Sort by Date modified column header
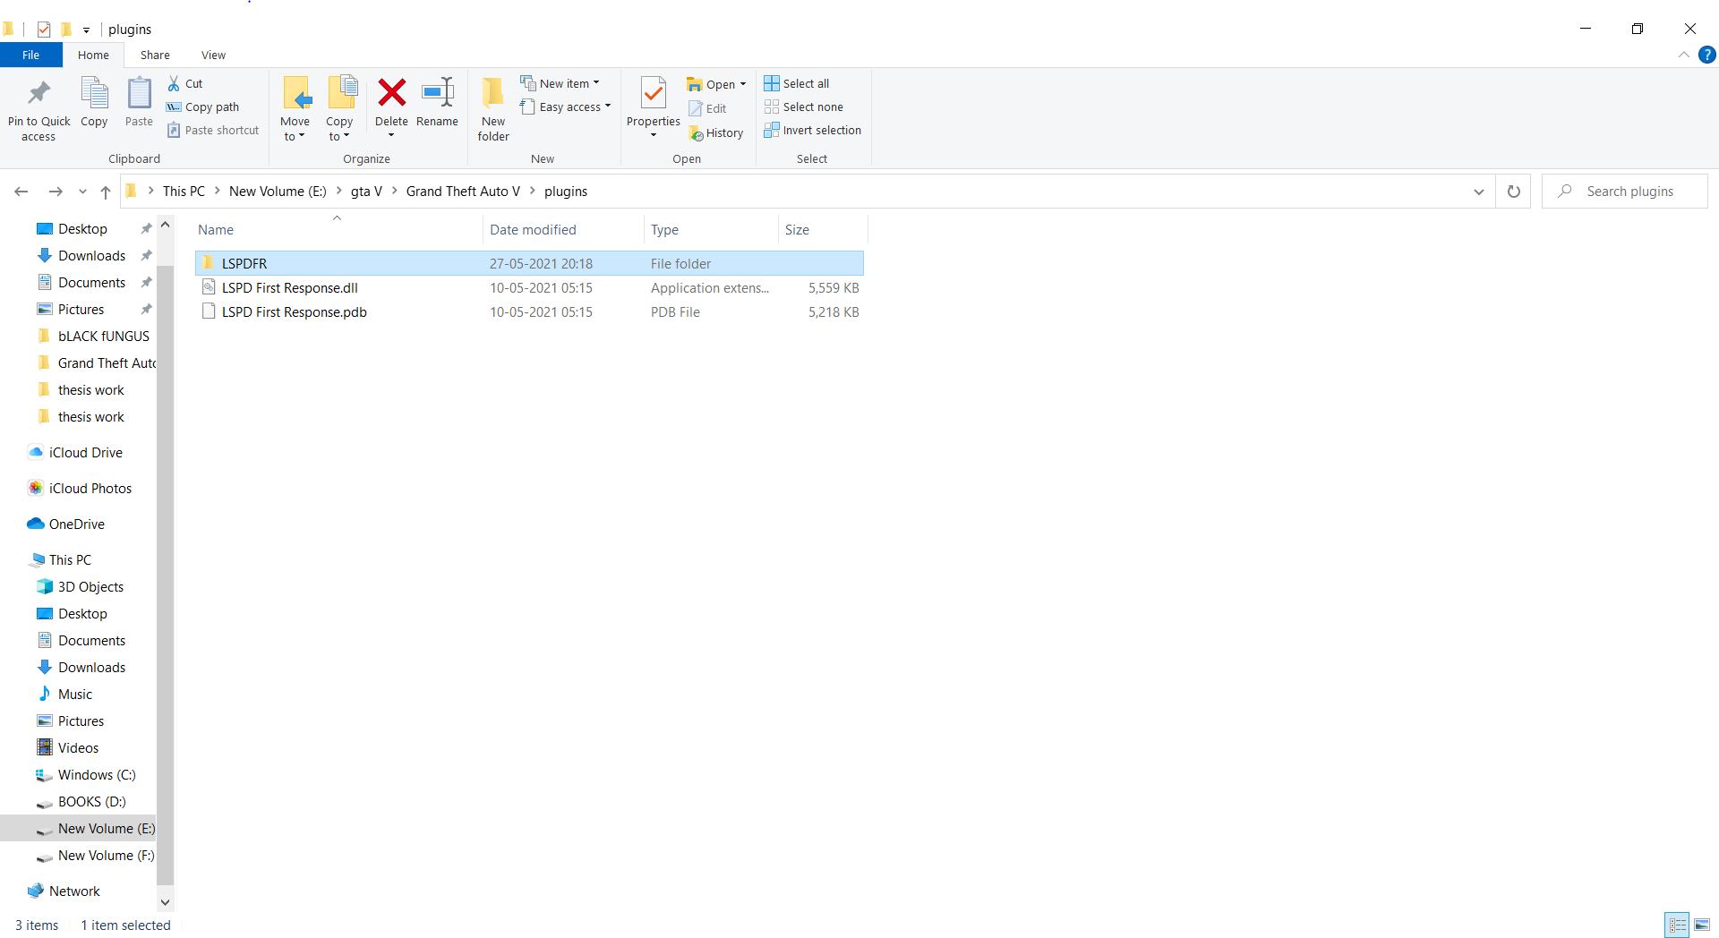The height and width of the screenshot is (938, 1719). pyautogui.click(x=563, y=230)
